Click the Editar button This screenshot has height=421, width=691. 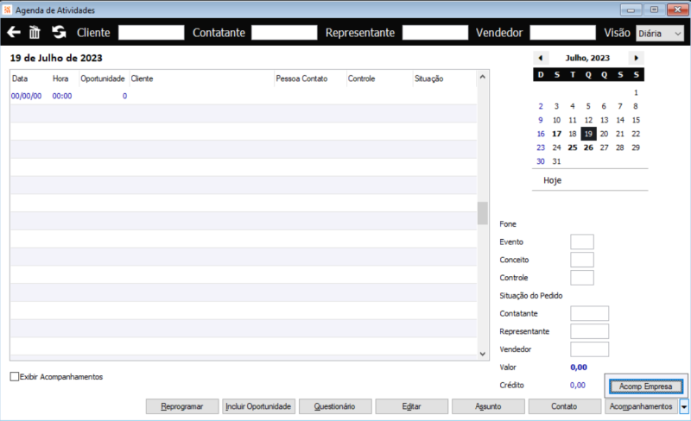412,406
